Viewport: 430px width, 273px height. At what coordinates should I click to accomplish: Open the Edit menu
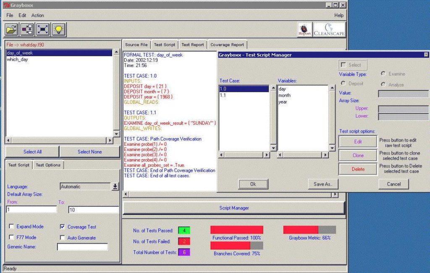[22, 15]
